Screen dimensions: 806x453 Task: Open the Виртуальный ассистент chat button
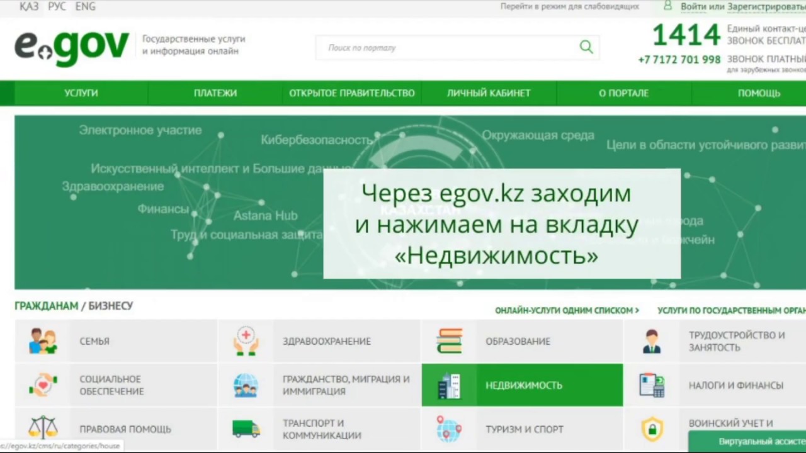747,441
